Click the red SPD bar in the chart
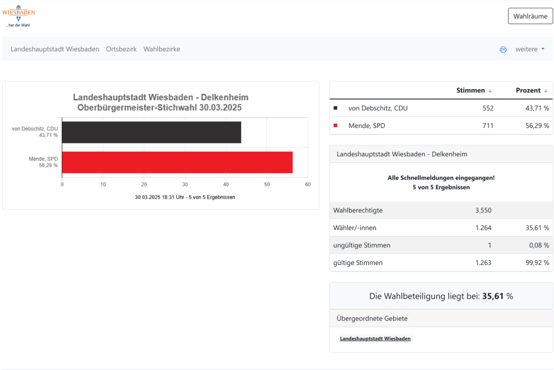 click(177, 162)
